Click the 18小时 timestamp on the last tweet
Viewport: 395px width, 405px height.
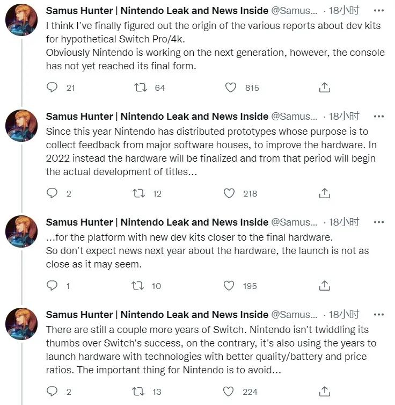tap(343, 314)
